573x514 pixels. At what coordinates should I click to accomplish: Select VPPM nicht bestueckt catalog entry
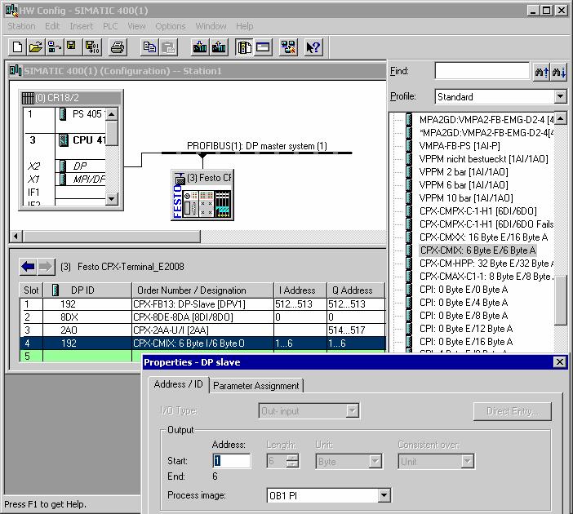(x=483, y=159)
